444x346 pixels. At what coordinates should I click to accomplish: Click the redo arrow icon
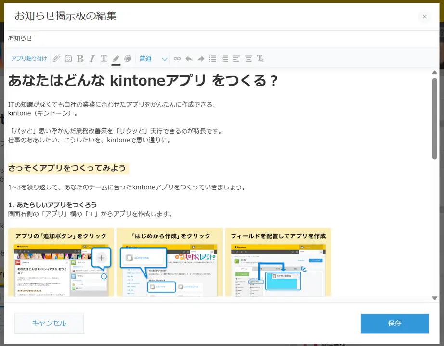[x=201, y=59]
